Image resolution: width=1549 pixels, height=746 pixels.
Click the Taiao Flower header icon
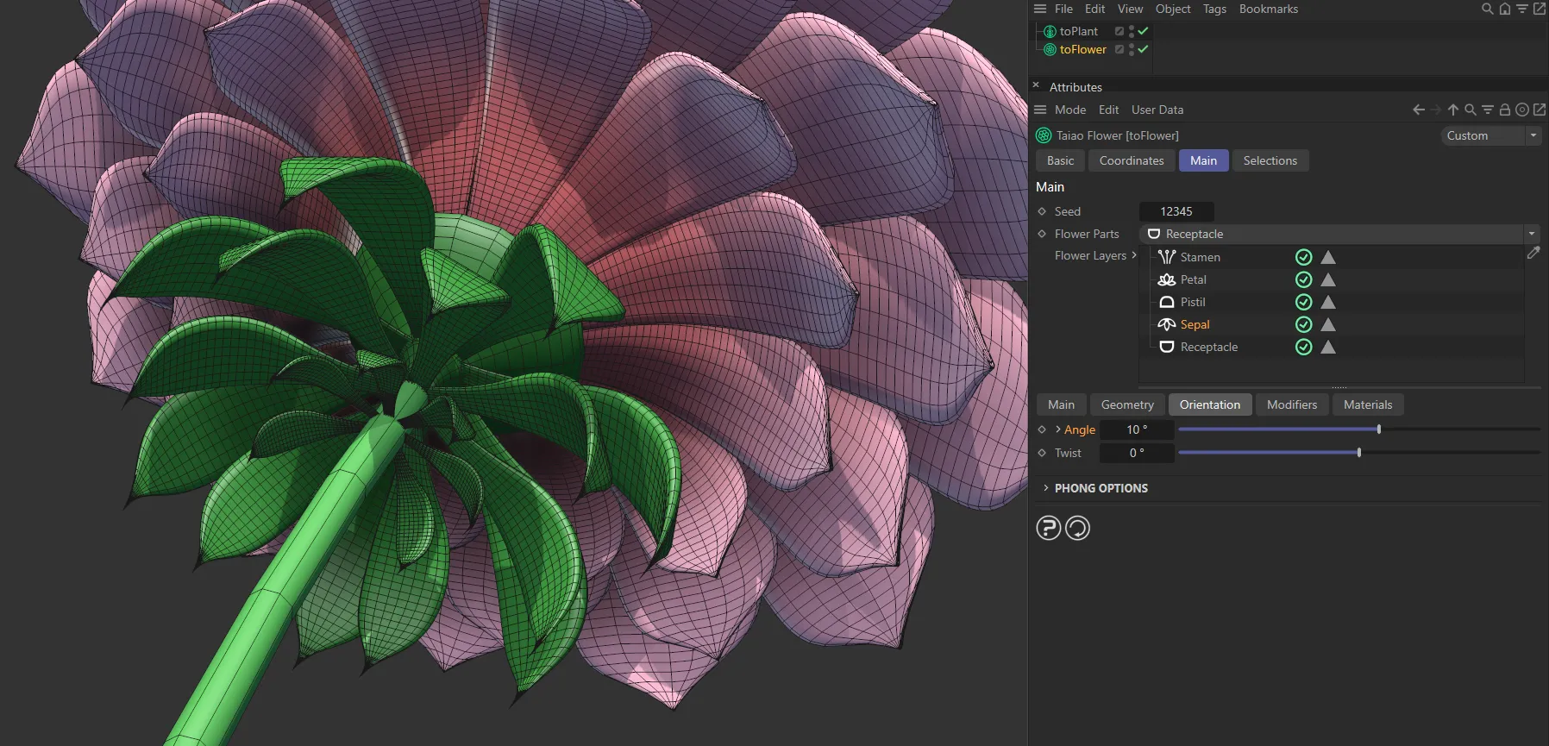coord(1044,135)
